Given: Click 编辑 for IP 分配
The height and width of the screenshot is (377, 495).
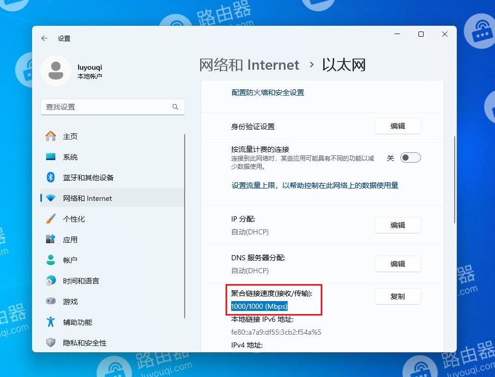Looking at the screenshot, I should point(397,225).
